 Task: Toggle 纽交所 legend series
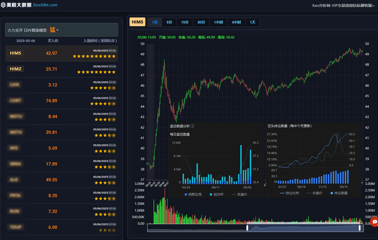(x=216, y=195)
